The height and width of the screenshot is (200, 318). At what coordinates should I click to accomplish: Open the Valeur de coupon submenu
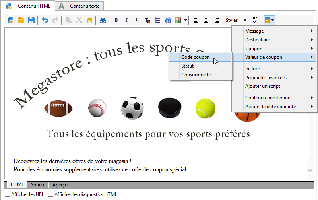click(x=275, y=57)
